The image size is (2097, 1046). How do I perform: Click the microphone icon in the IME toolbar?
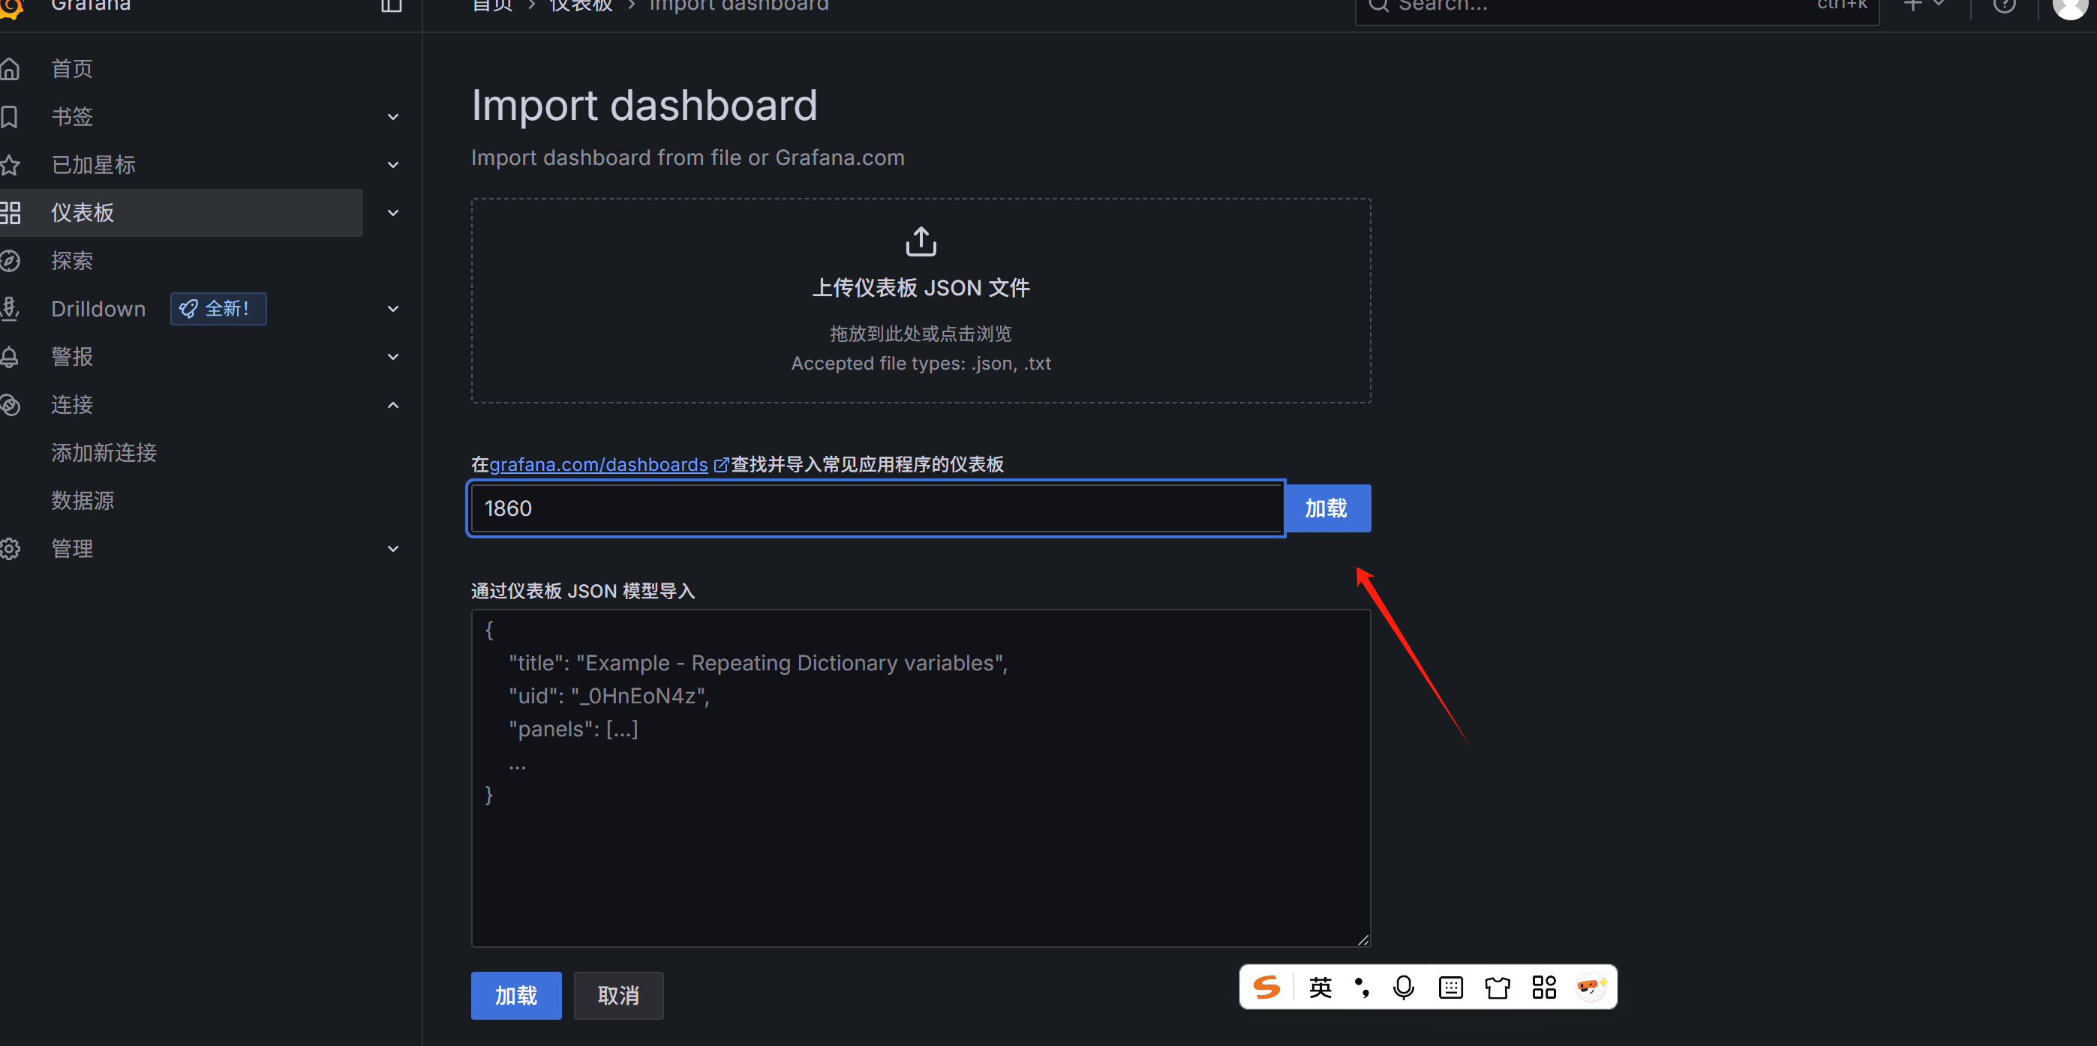(x=1404, y=987)
